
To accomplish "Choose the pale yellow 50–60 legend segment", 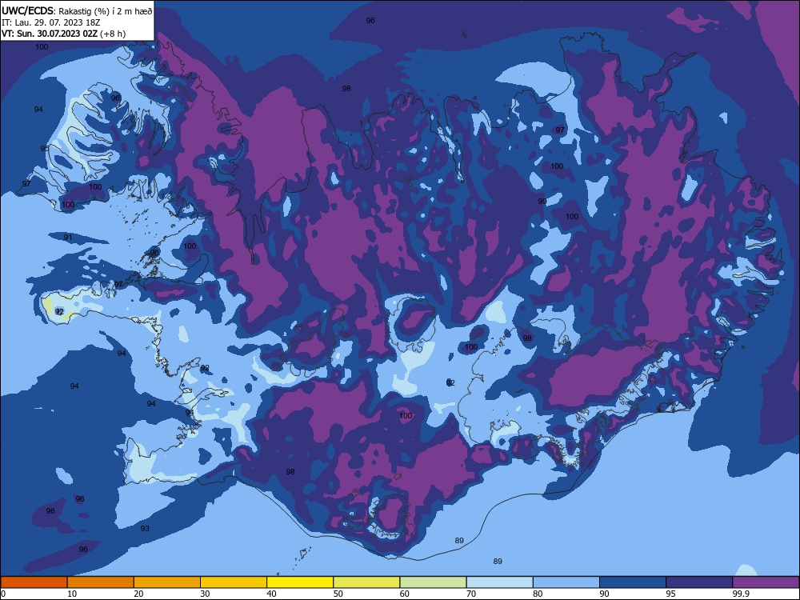I will click(x=367, y=582).
